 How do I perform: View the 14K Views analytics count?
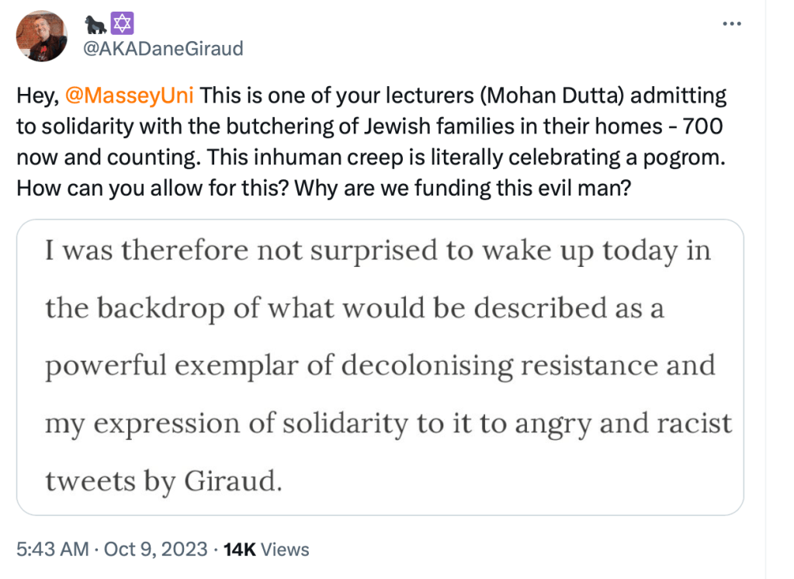[x=239, y=550]
